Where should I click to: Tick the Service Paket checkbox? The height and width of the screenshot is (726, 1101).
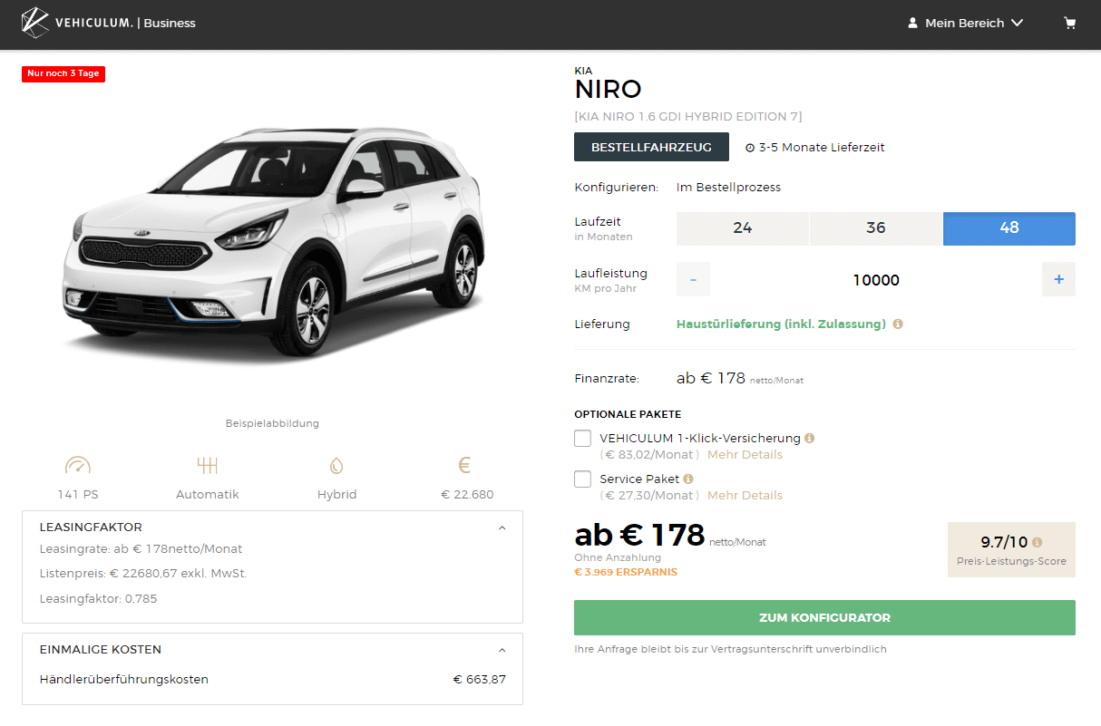(583, 479)
